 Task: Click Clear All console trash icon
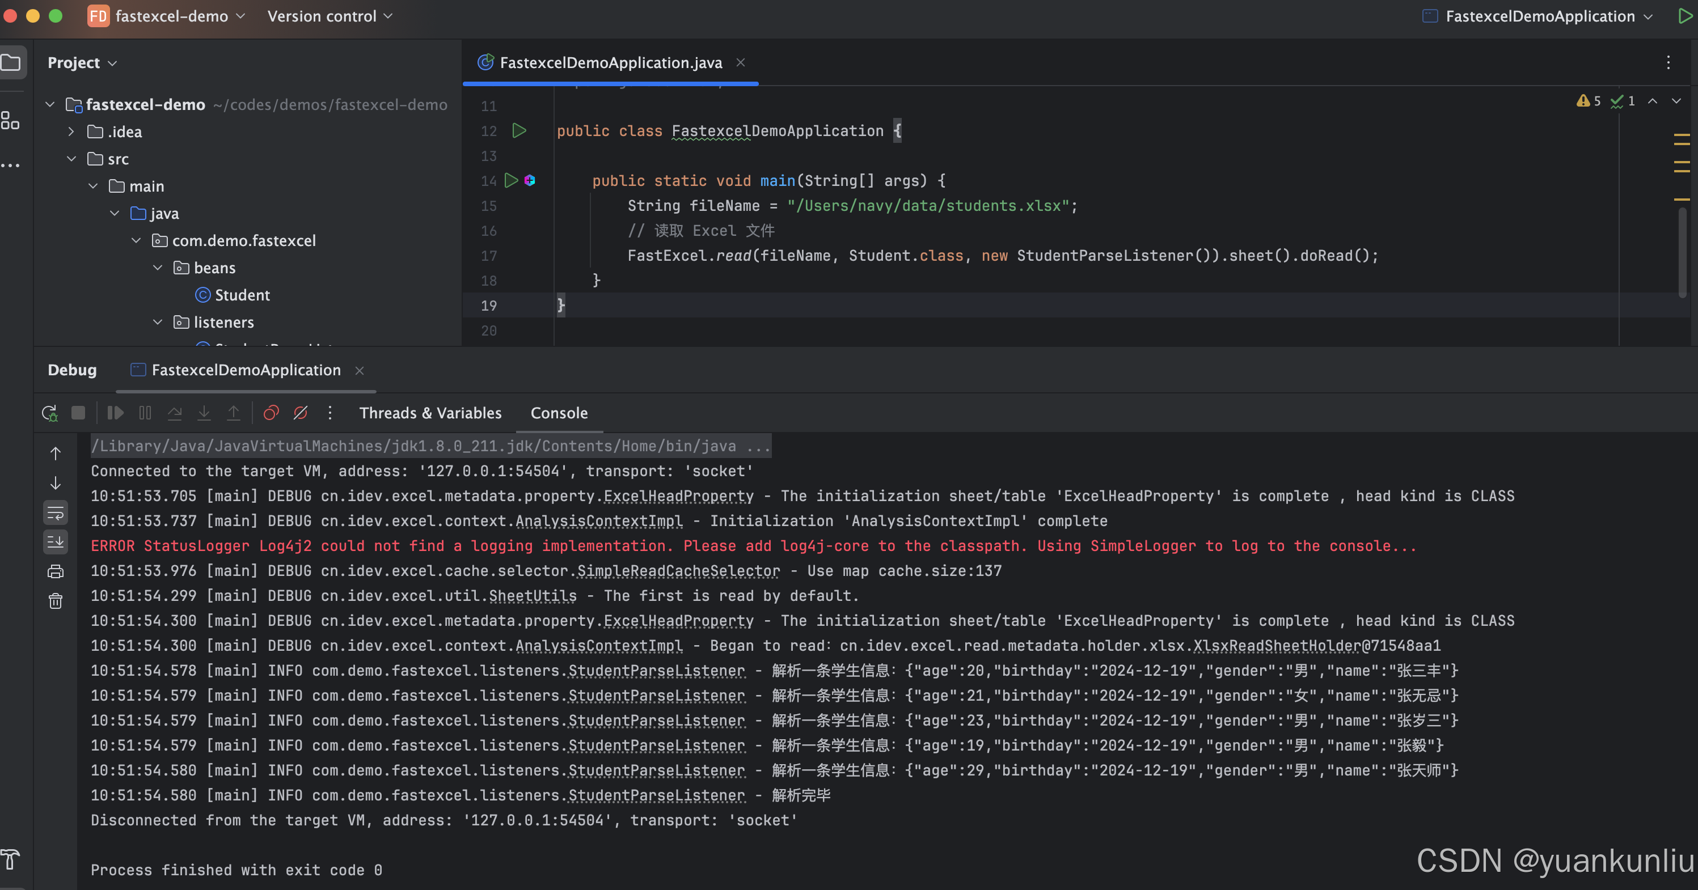click(56, 601)
